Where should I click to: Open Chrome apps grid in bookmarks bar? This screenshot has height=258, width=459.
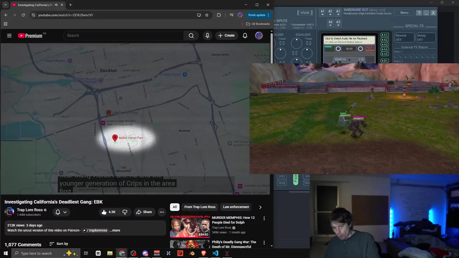[x=5, y=24]
